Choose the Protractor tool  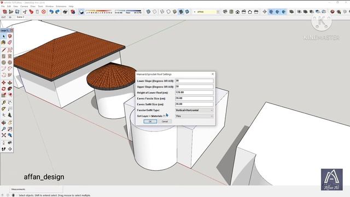[x=4, y=109]
